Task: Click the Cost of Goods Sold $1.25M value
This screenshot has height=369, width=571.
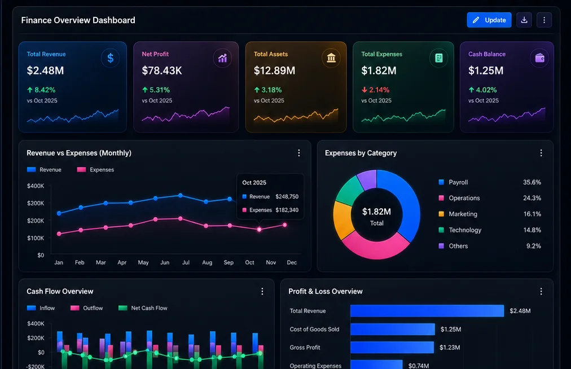Action: [x=451, y=330]
